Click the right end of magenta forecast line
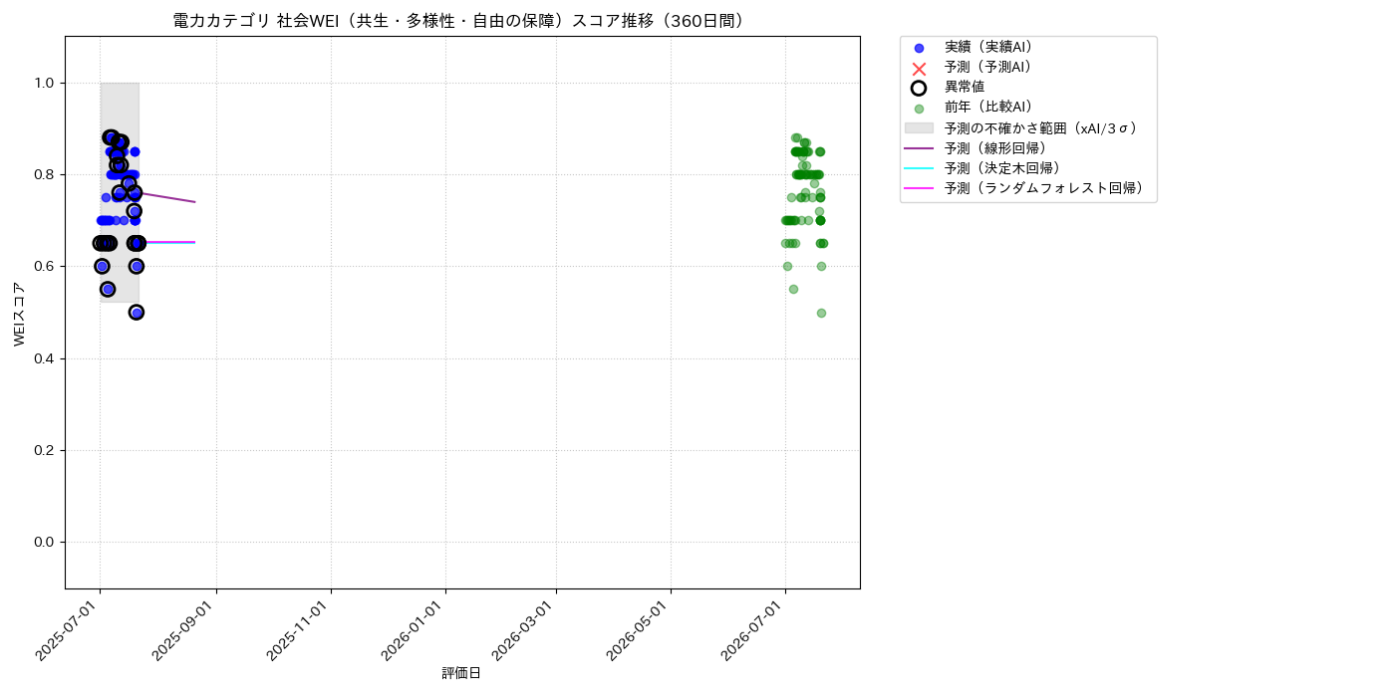 [194, 242]
